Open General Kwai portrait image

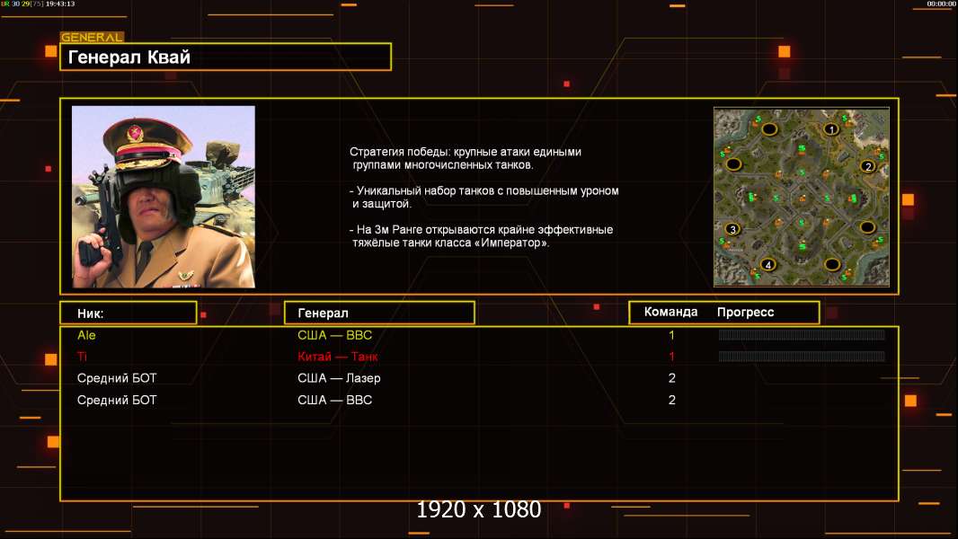click(x=163, y=197)
